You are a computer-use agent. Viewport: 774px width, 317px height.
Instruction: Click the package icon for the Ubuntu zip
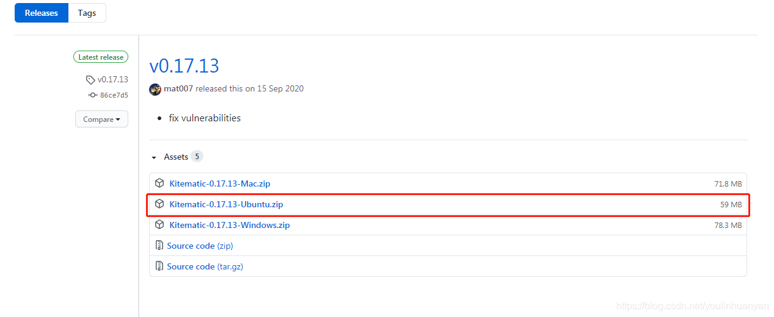[159, 204]
